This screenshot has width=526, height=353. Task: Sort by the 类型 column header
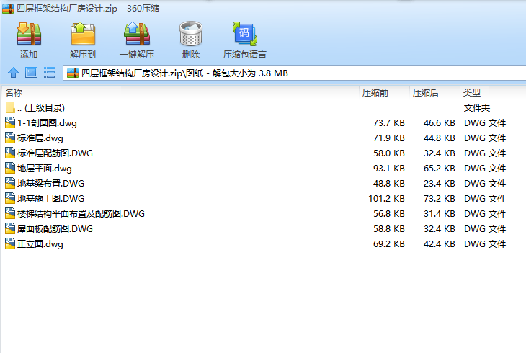(472, 93)
